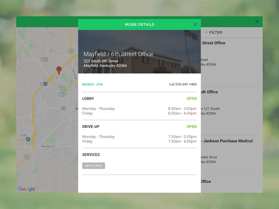Expand the Filter chevron
279x209 pixels.
(206, 32)
